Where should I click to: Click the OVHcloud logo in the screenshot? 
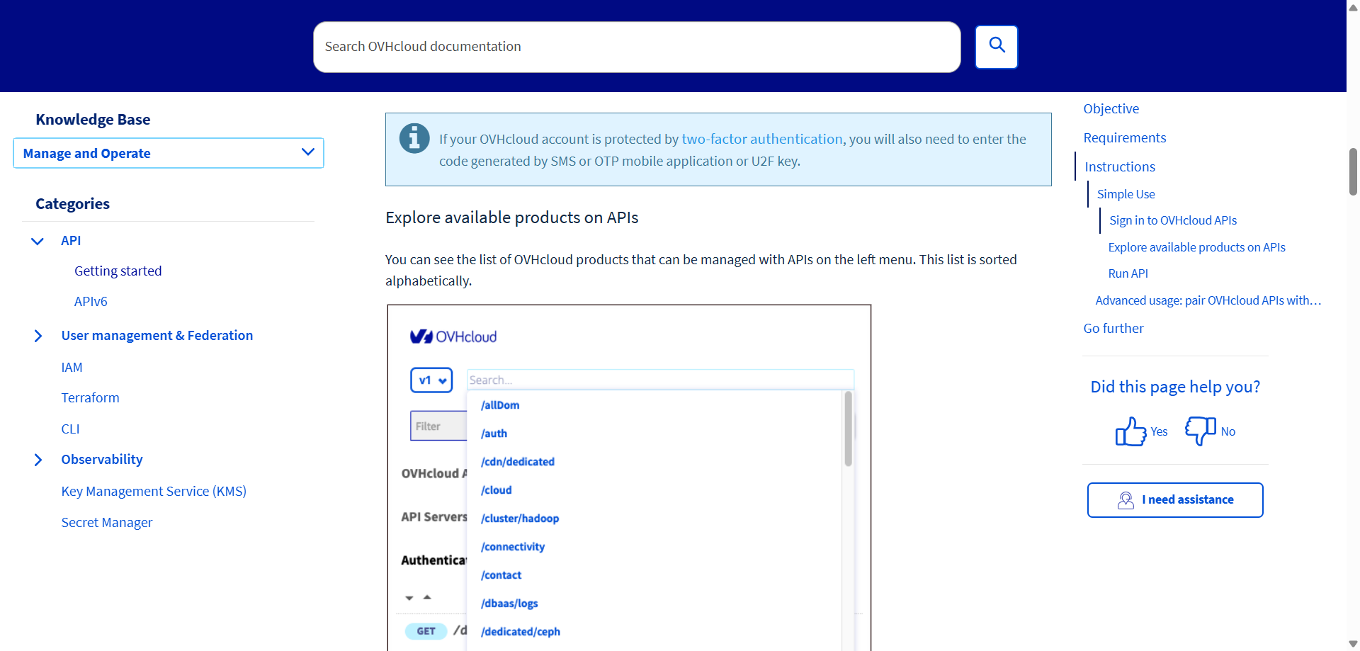point(453,336)
